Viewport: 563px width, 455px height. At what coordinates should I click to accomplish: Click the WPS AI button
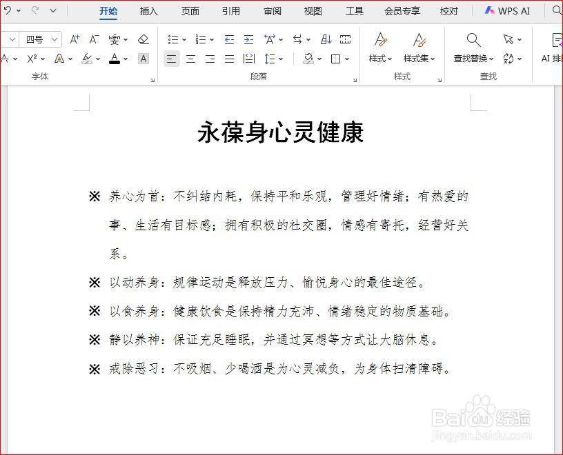(x=507, y=11)
